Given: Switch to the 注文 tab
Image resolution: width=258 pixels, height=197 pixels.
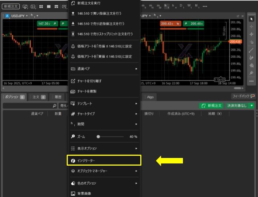Looking at the screenshot, I should click(x=38, y=97).
